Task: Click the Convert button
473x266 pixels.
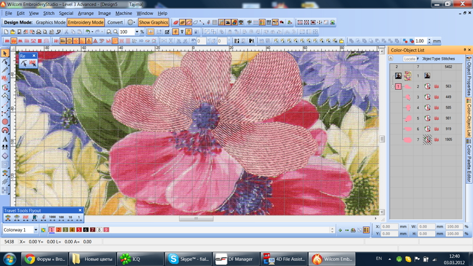Action: (115, 22)
